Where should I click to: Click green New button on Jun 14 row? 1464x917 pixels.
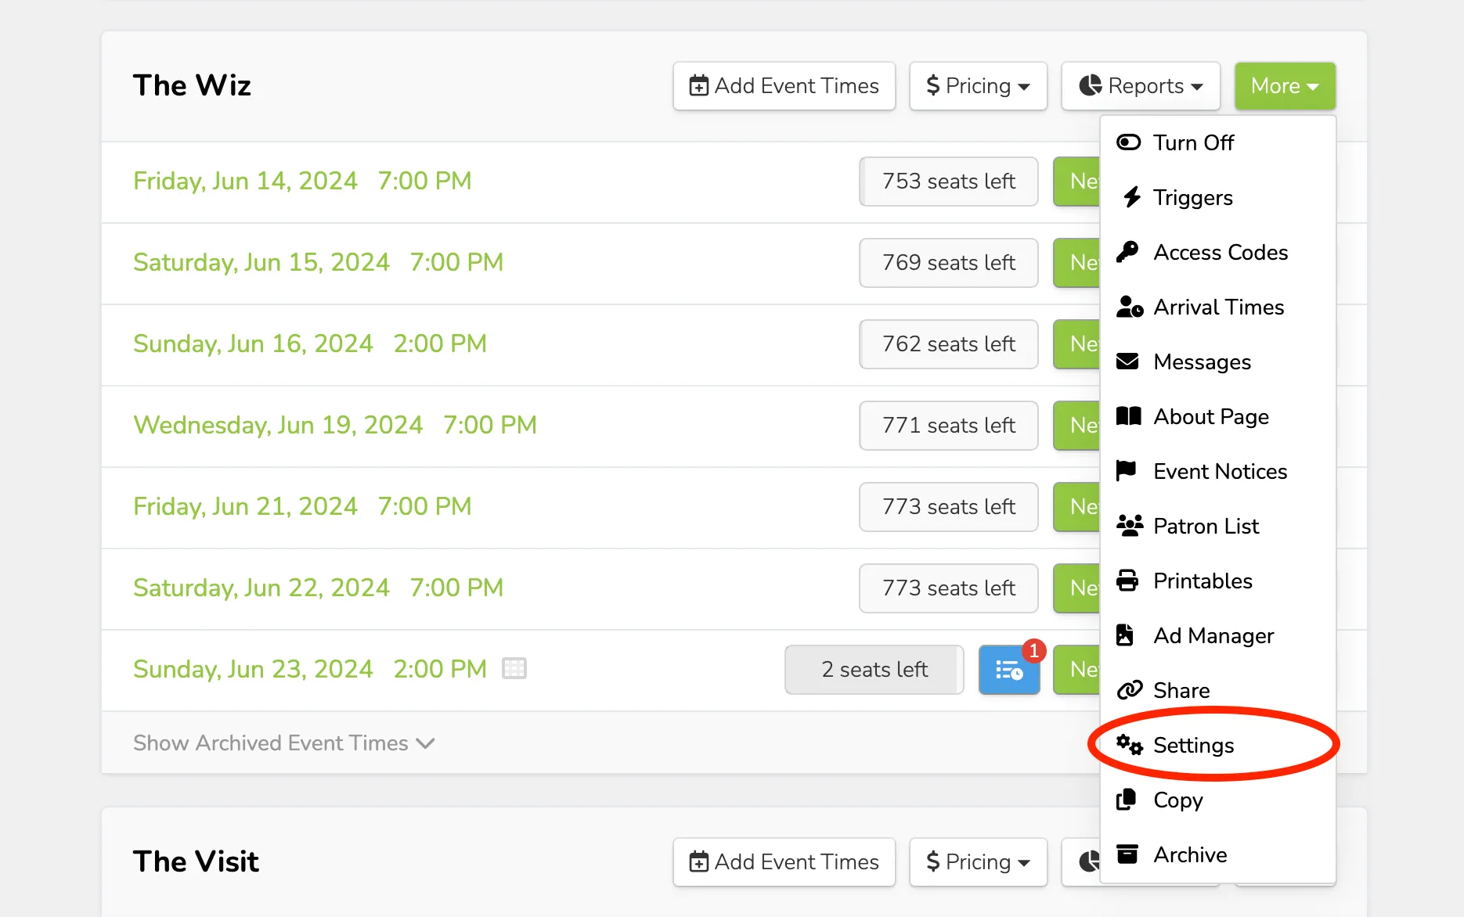pyautogui.click(x=1077, y=182)
